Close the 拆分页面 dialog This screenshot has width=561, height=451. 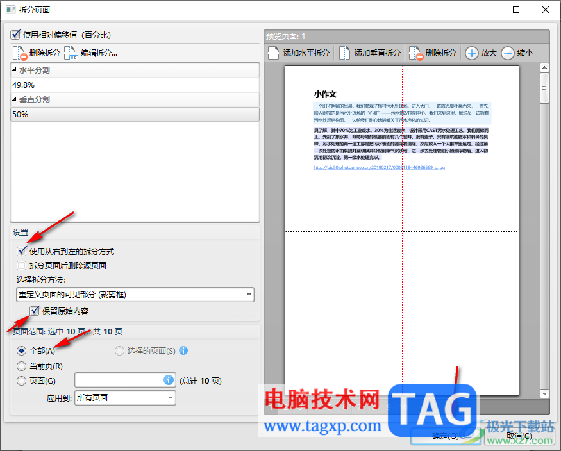click(x=545, y=10)
